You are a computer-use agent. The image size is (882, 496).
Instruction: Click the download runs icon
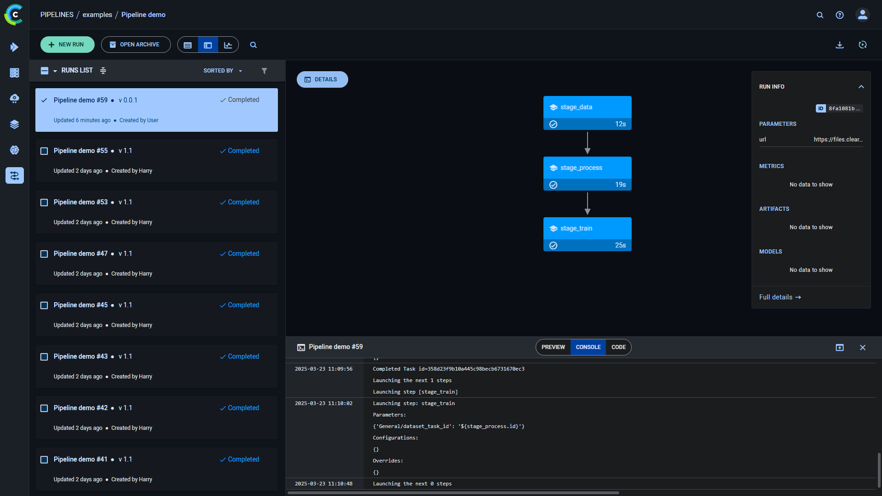(x=840, y=45)
